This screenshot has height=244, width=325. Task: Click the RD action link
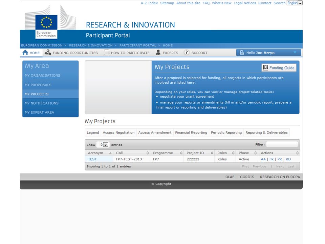coord(288,159)
